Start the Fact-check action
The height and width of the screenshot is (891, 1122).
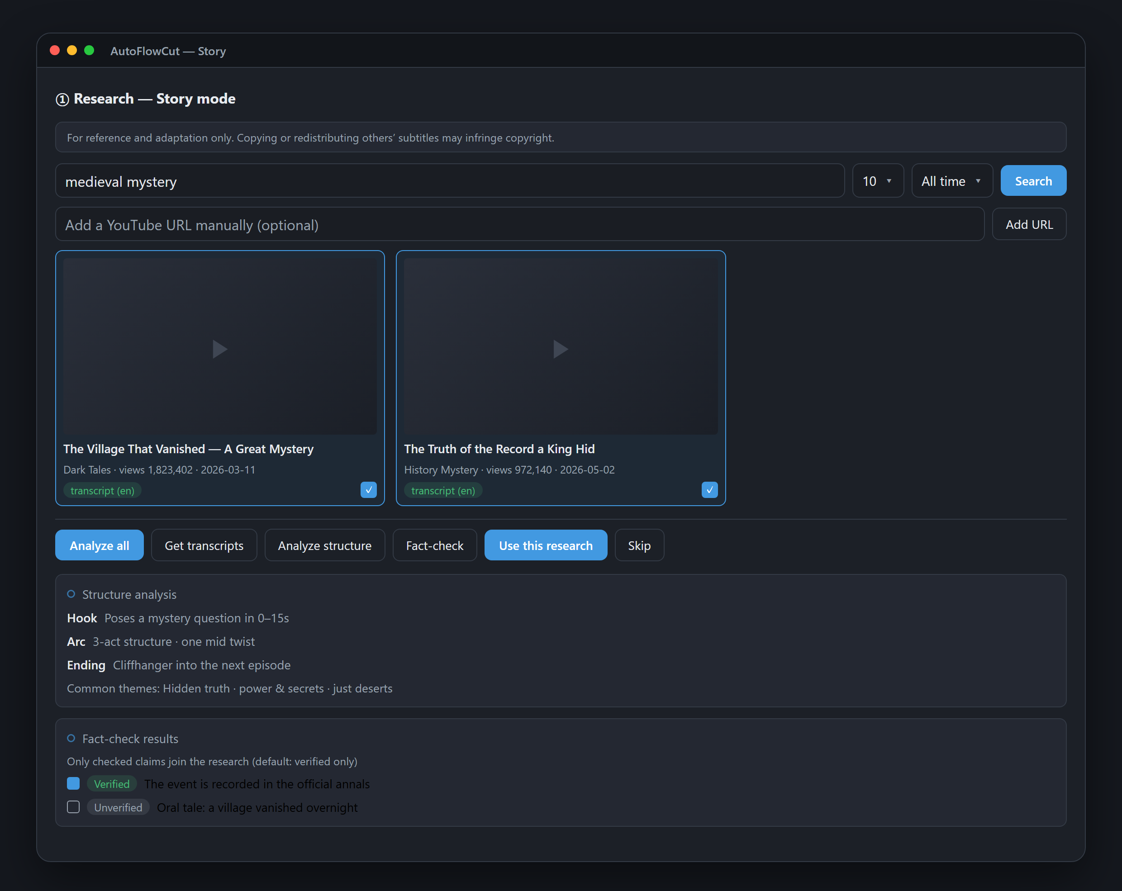[x=434, y=545]
